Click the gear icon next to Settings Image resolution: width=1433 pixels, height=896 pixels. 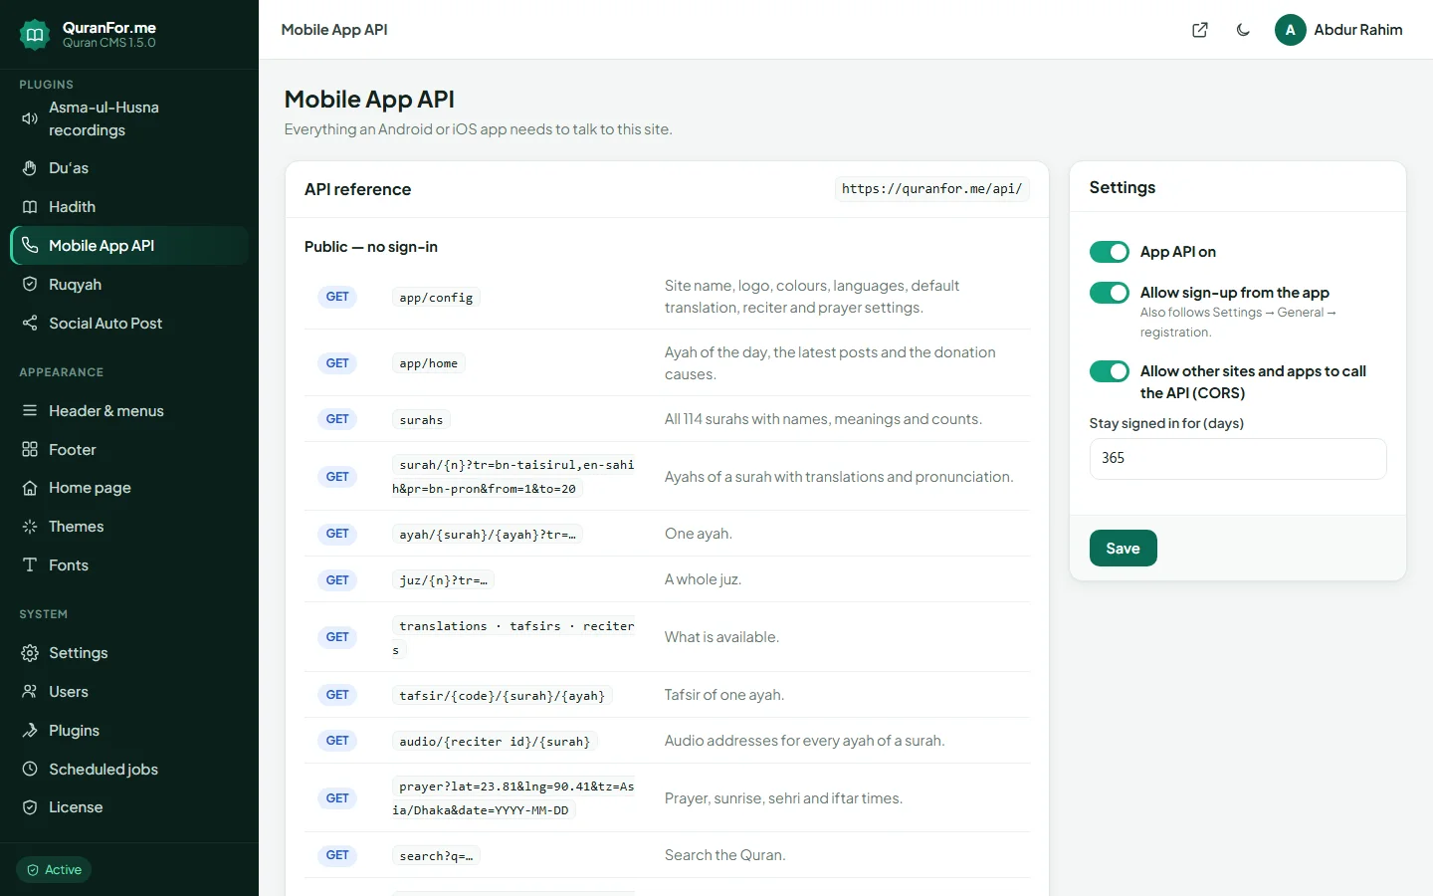(30, 653)
